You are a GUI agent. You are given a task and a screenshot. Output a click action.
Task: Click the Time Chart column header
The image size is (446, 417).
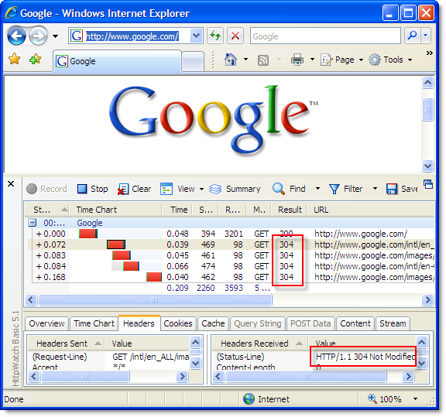pos(116,210)
